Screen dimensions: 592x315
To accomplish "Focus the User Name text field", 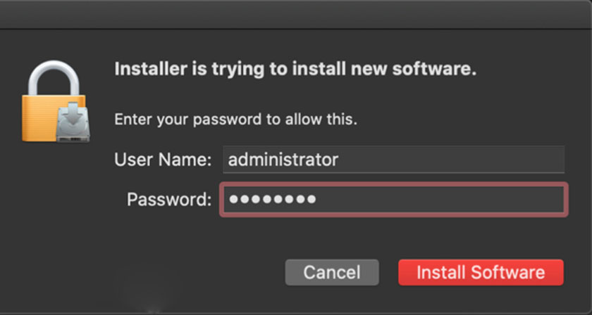I will pos(393,160).
